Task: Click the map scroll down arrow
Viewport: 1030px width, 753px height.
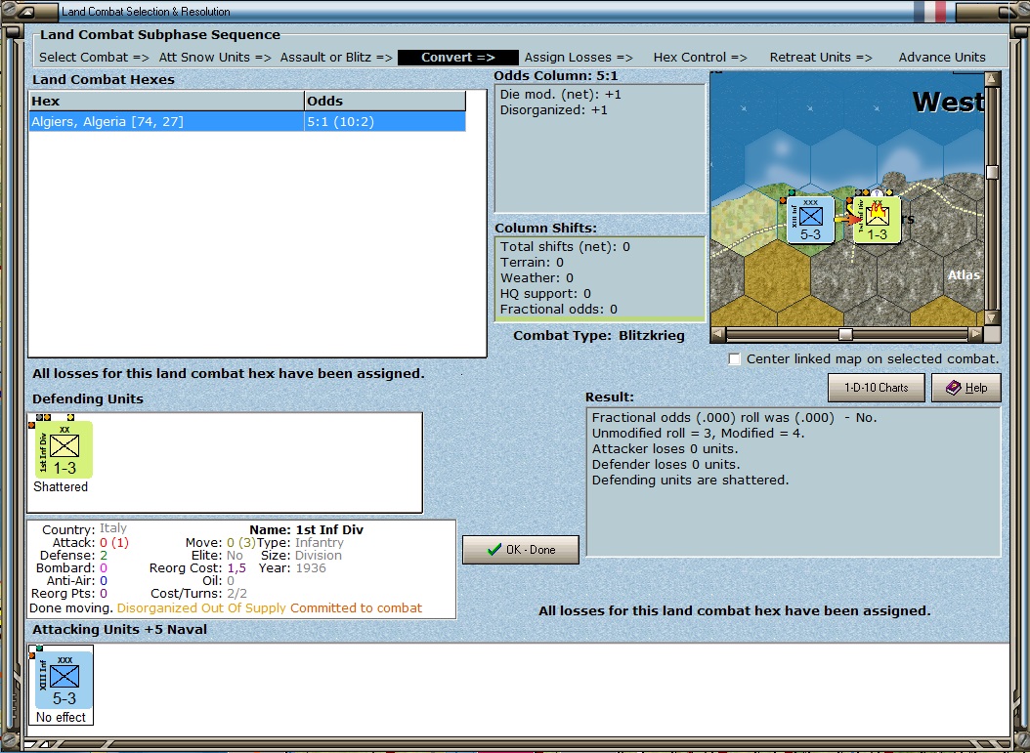Action: 992,318
